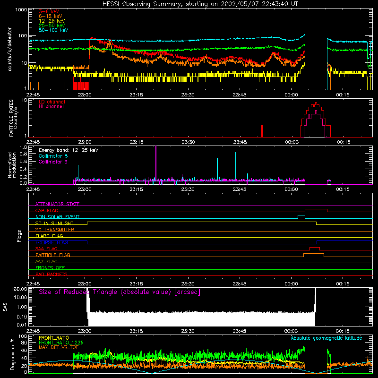Click the yellow 12-25 keV legend label in counts plot

(52, 21)
